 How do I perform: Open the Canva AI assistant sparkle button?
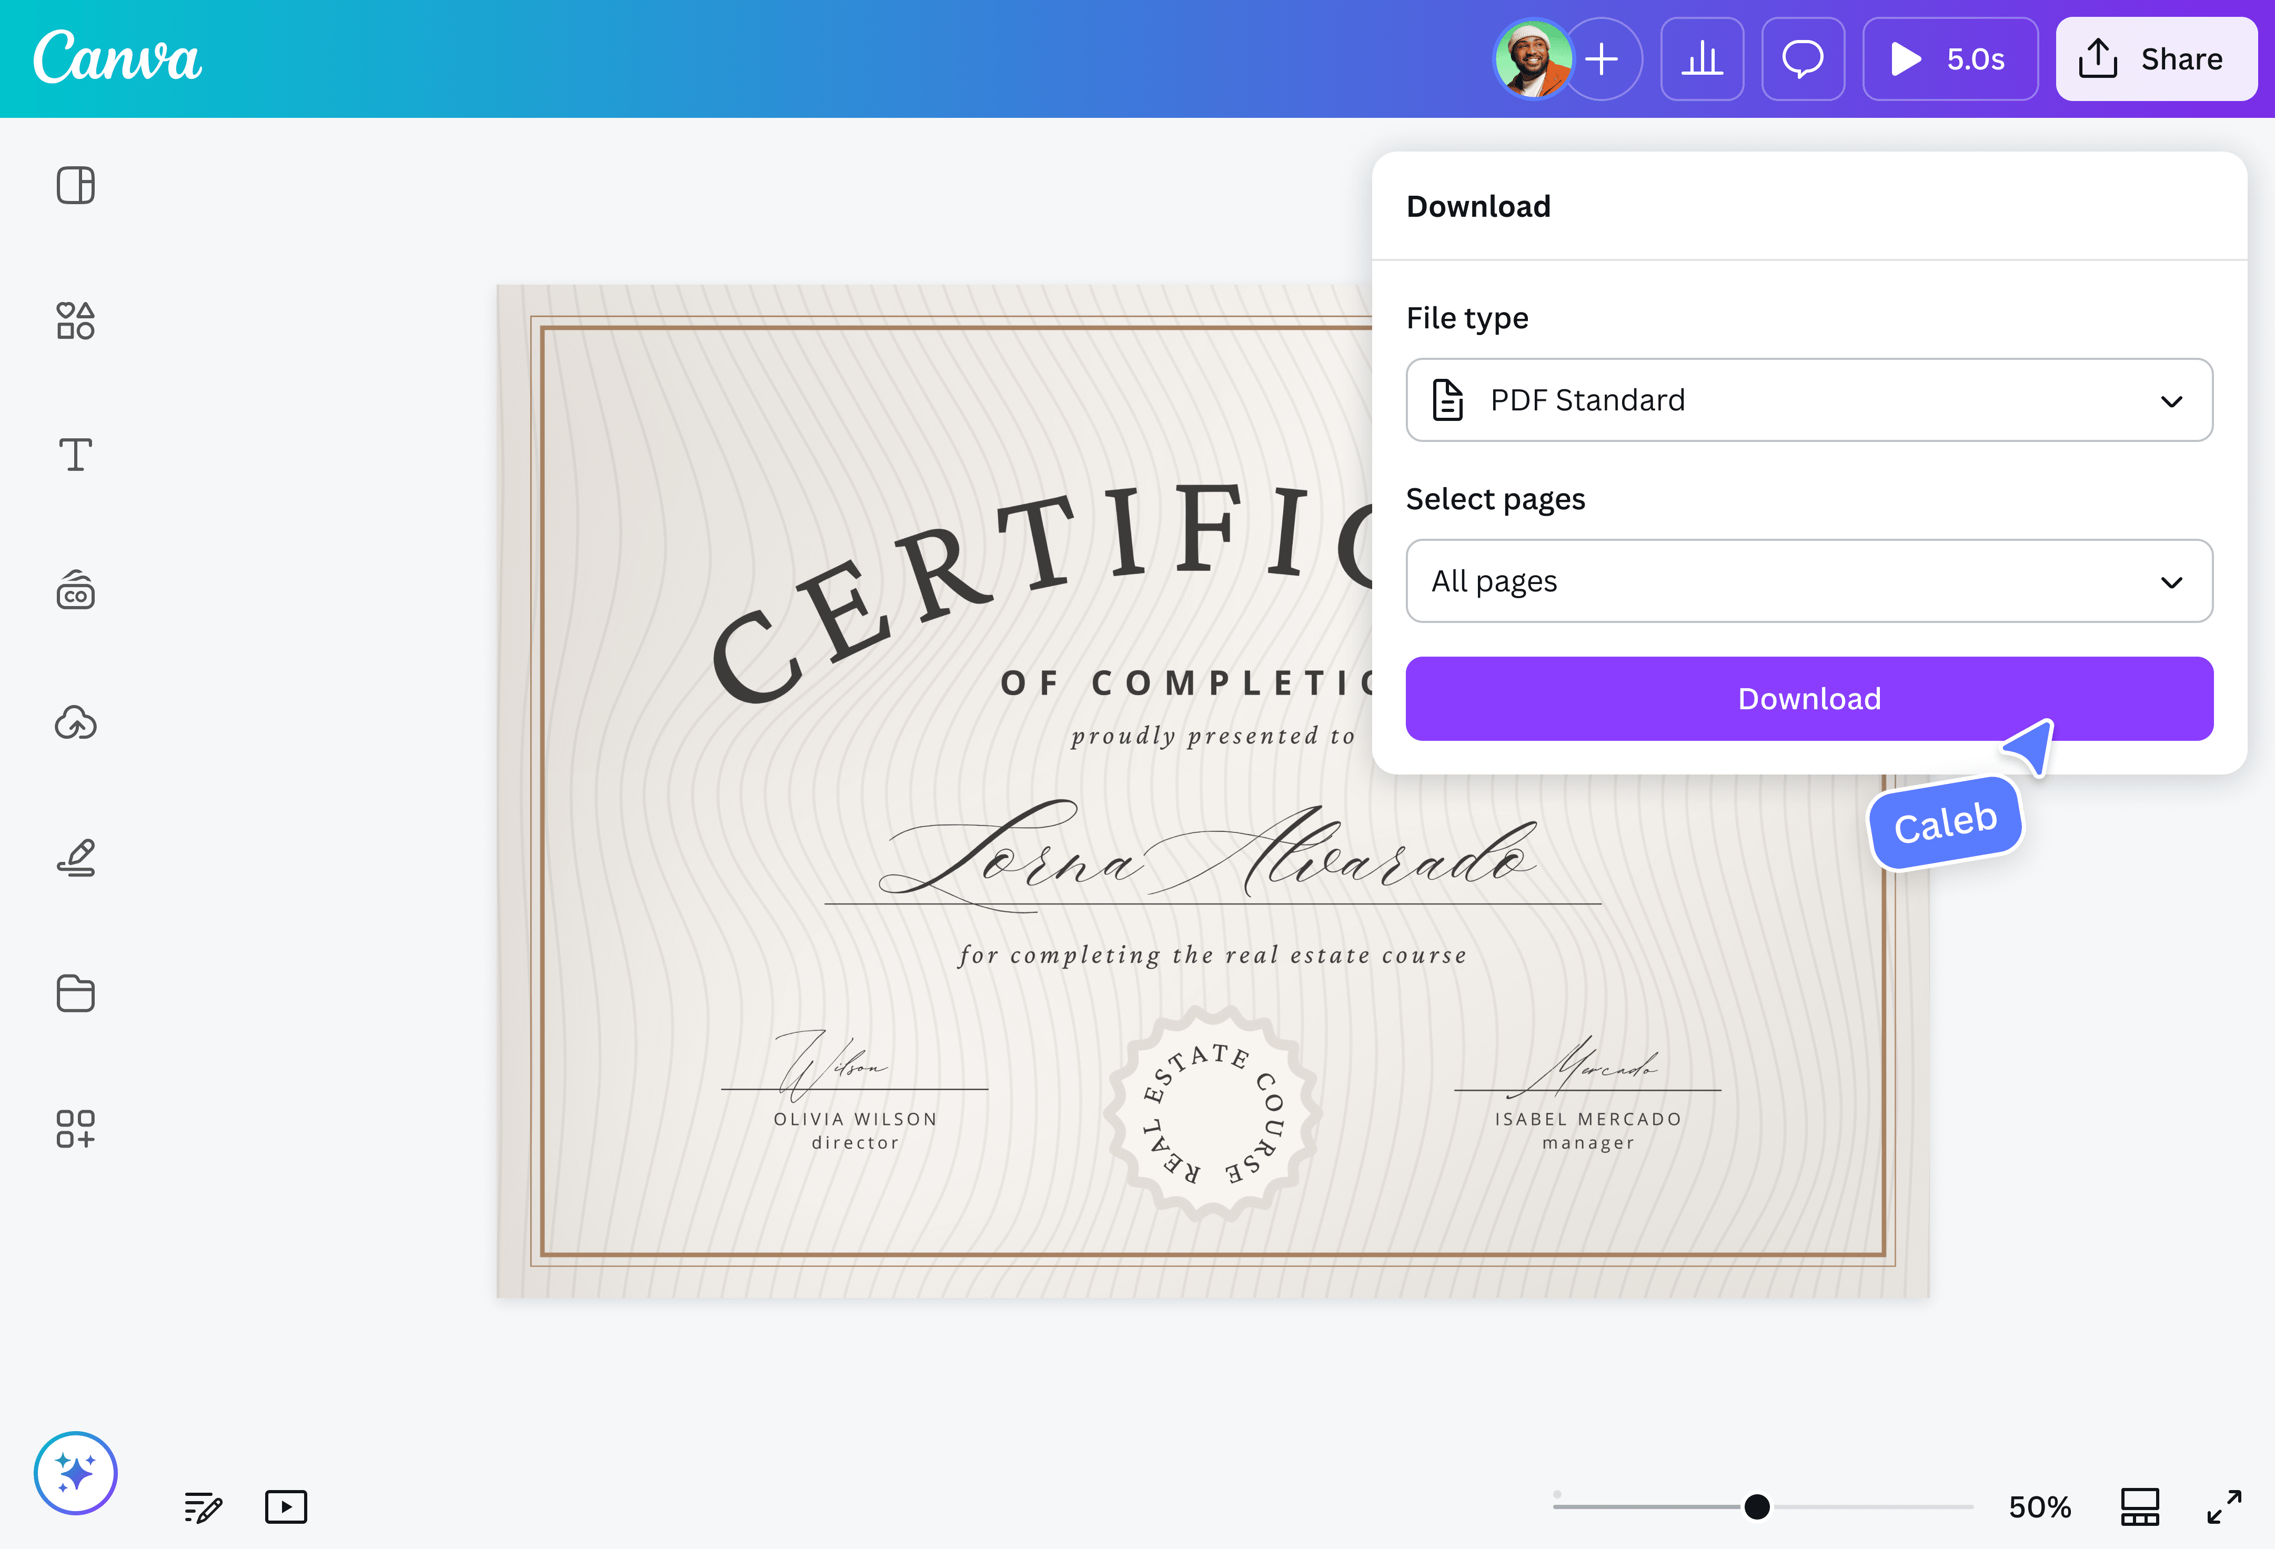(75, 1473)
